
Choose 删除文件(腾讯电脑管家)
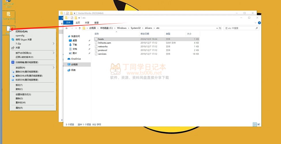coord(33,72)
